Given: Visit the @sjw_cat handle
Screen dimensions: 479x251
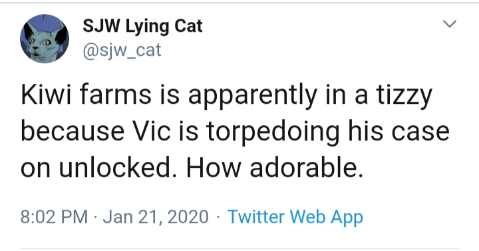Looking at the screenshot, I should point(122,50).
